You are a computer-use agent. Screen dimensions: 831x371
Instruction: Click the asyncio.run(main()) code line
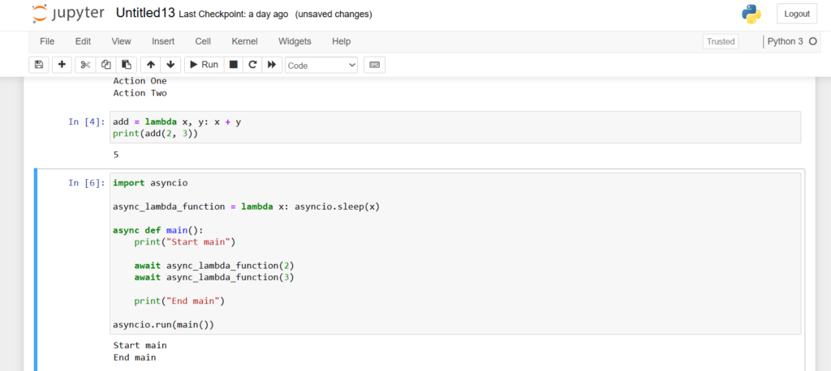163,325
